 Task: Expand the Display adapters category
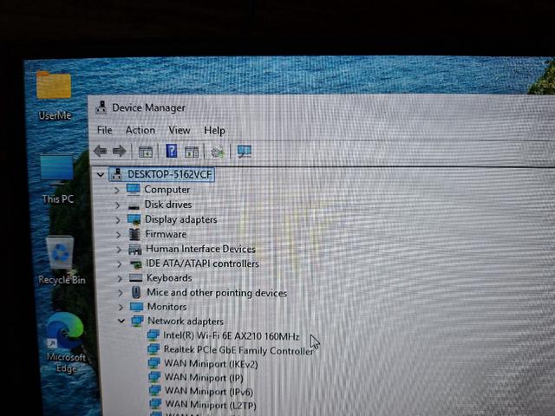pyautogui.click(x=118, y=220)
